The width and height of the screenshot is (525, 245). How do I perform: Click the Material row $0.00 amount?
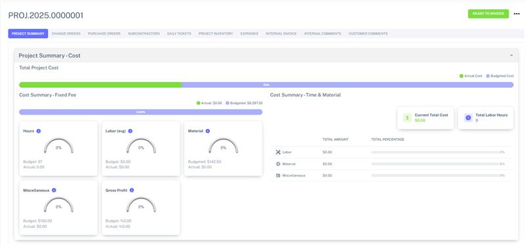tap(327, 164)
